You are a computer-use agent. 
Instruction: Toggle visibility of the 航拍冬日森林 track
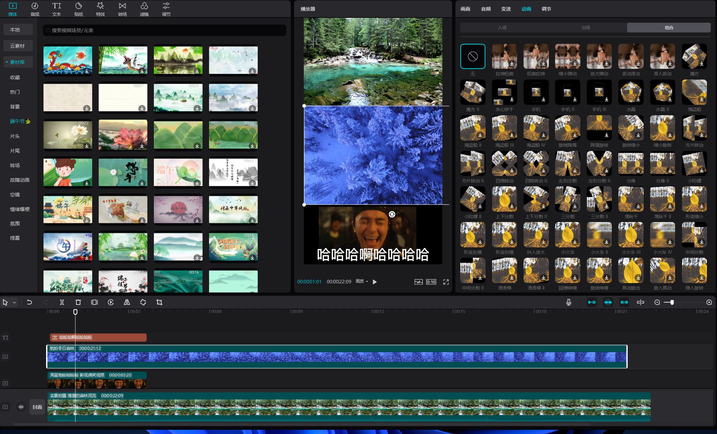coord(5,356)
